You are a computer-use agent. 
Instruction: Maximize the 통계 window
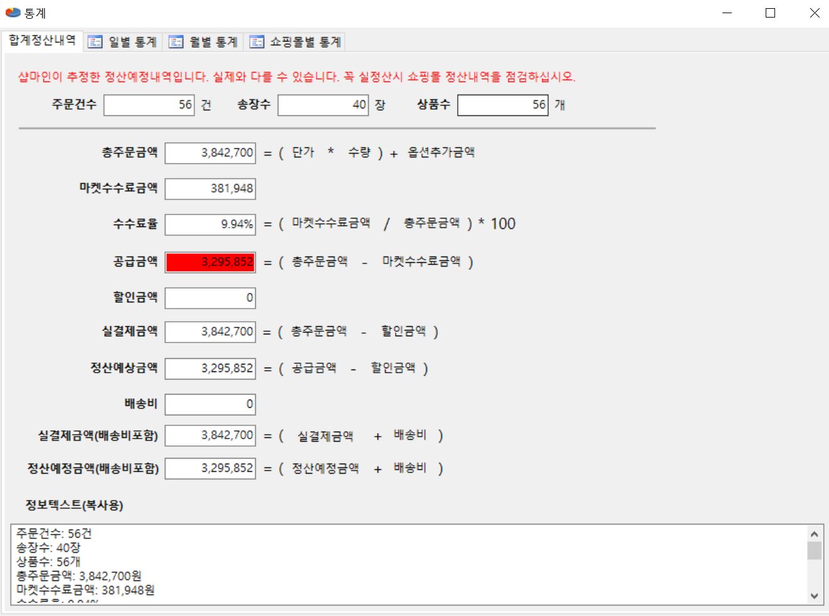coord(771,13)
